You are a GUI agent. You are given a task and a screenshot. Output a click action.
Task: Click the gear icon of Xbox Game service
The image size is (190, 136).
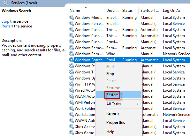point(72,132)
